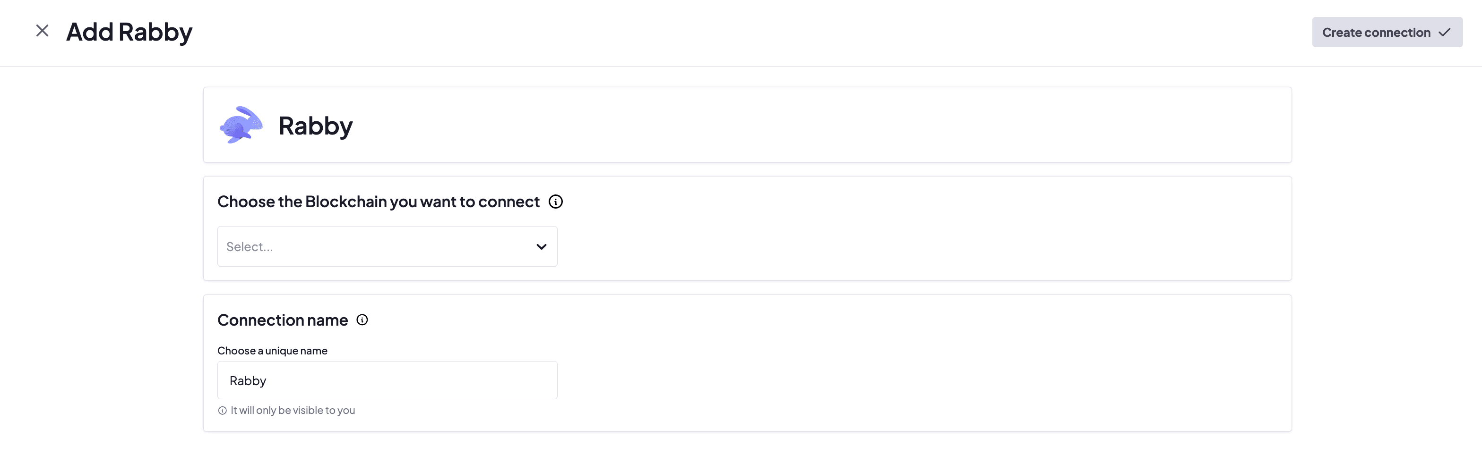Click the large Rabby heading text
Screen dimensions: 1482x471
(315, 126)
